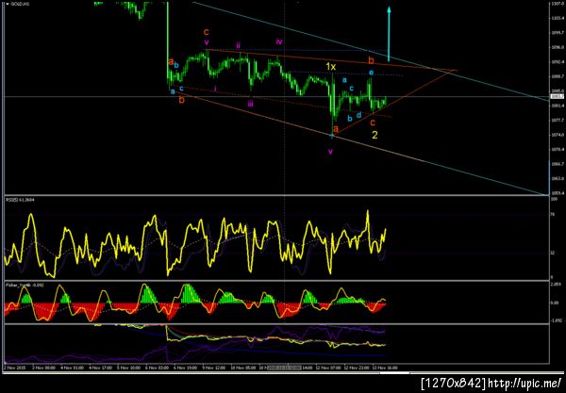566x393 pixels.
Task: Click the 9 Nov 12:00 time axis label
Action: tap(213, 368)
